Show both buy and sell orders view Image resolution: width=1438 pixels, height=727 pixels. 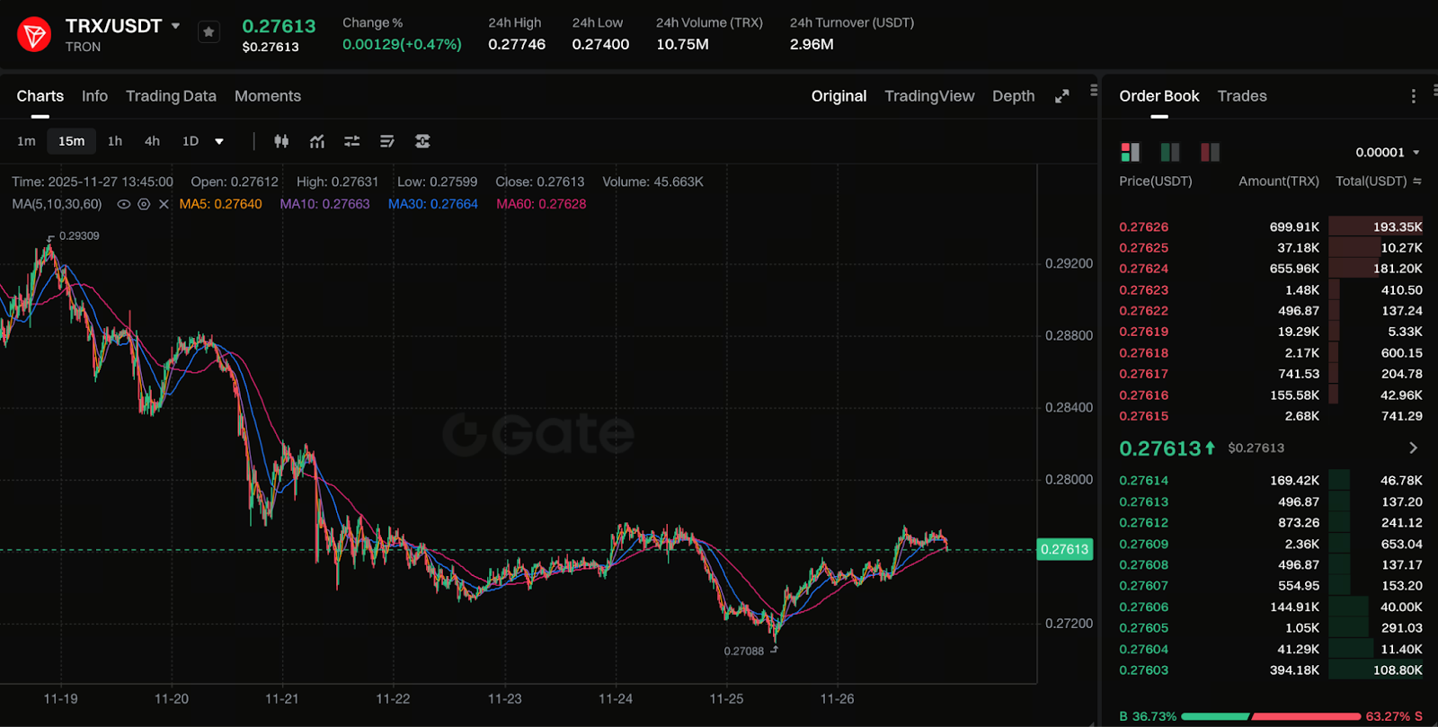1130,152
